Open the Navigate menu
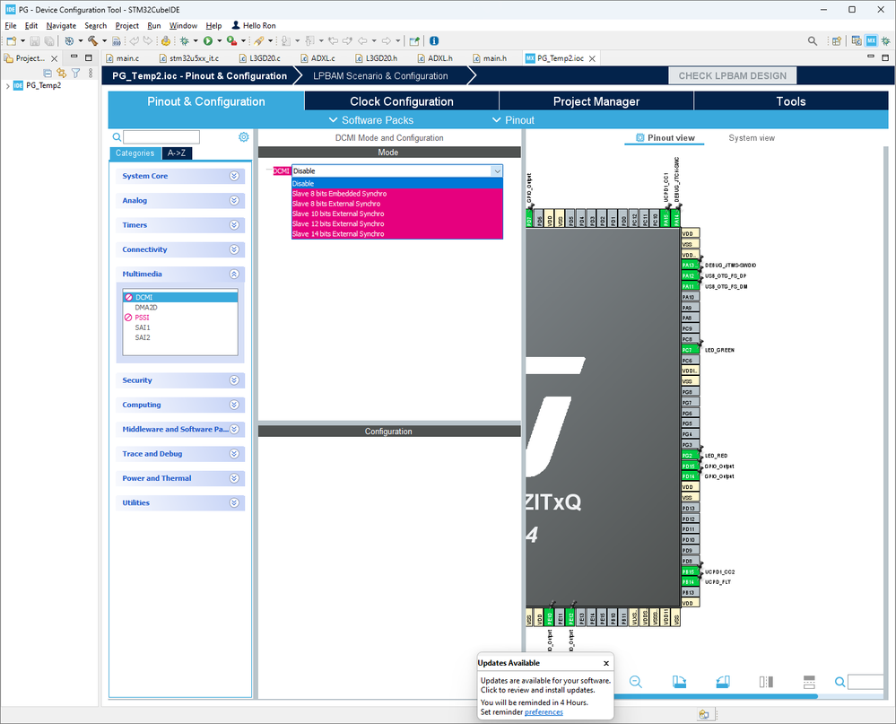This screenshot has width=896, height=724. [61, 26]
